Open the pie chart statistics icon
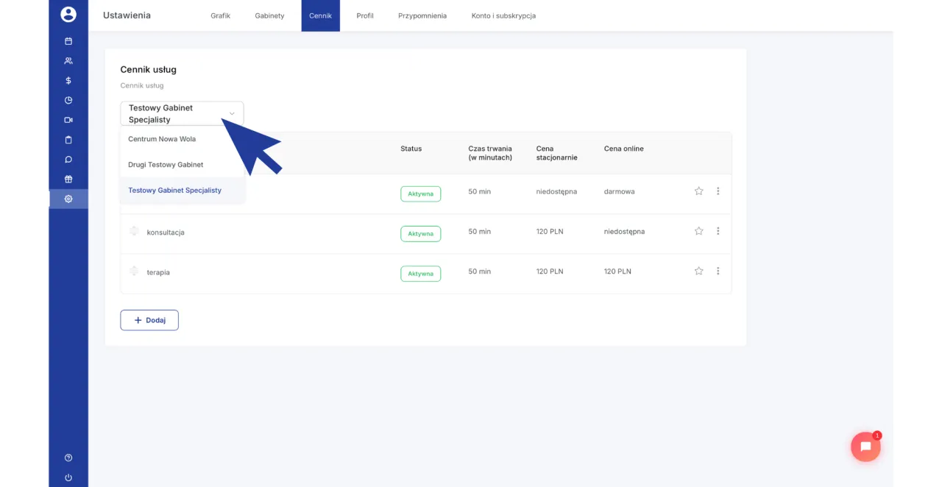 (x=68, y=100)
